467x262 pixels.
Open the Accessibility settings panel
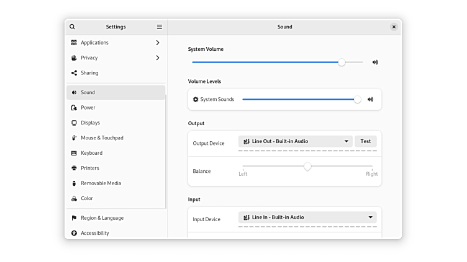click(x=94, y=233)
